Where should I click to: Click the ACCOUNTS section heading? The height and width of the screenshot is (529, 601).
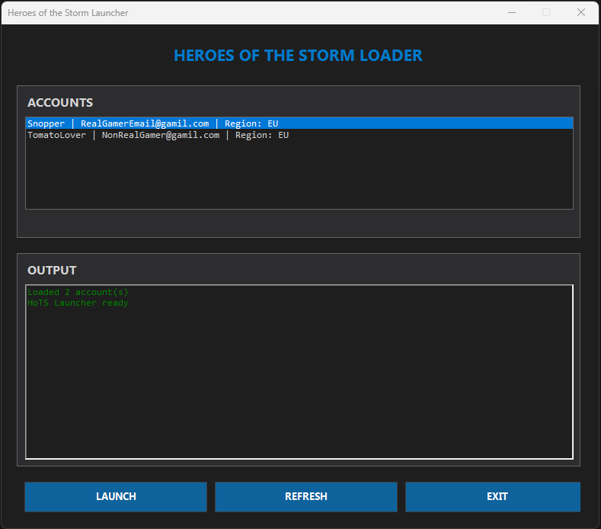coord(60,102)
